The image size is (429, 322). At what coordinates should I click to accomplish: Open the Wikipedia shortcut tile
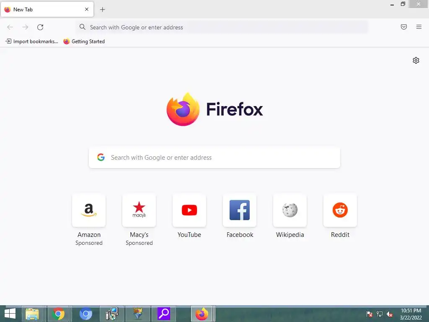pos(290,210)
